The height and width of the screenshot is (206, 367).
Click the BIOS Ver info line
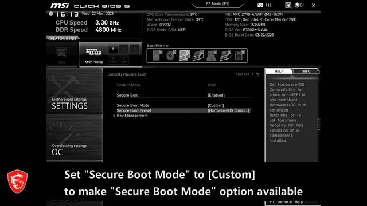(x=246, y=30)
